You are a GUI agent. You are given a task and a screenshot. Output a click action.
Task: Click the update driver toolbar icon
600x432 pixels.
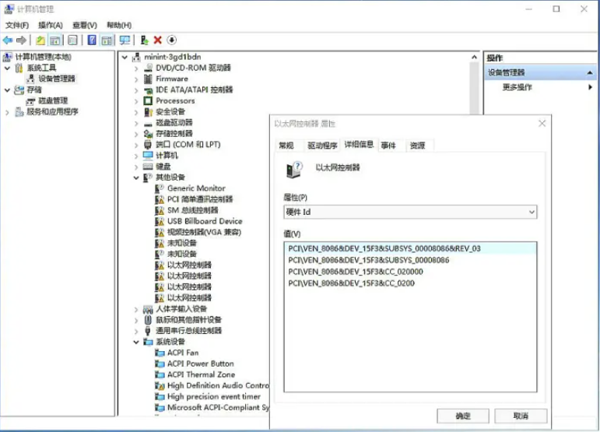point(143,40)
